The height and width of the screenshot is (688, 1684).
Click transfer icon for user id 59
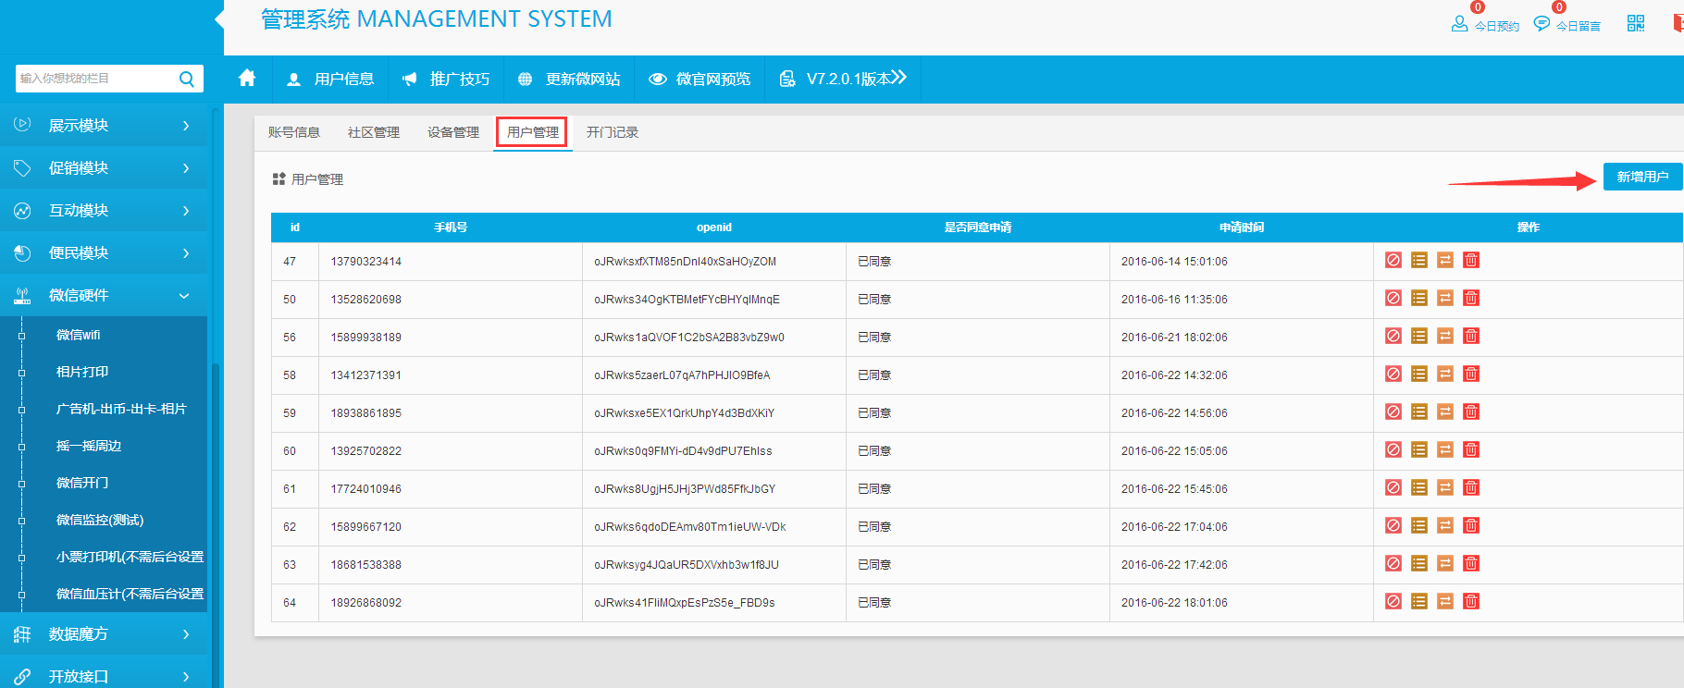[1445, 412]
